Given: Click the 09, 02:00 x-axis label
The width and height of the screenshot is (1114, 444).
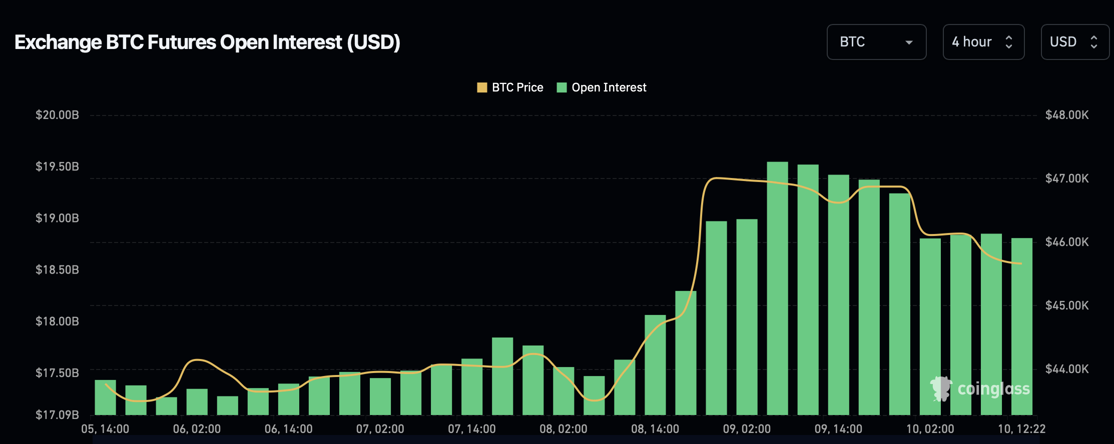Looking at the screenshot, I should tap(747, 429).
